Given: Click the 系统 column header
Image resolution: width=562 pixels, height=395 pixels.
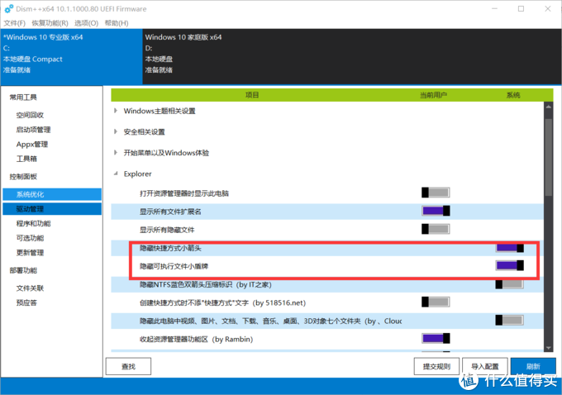Looking at the screenshot, I should (513, 95).
